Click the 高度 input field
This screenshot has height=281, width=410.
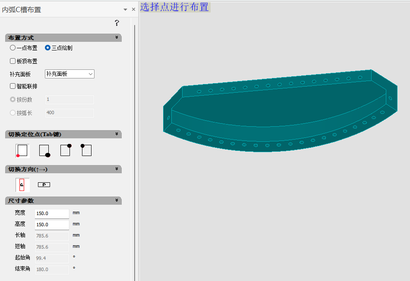pyautogui.click(x=52, y=225)
